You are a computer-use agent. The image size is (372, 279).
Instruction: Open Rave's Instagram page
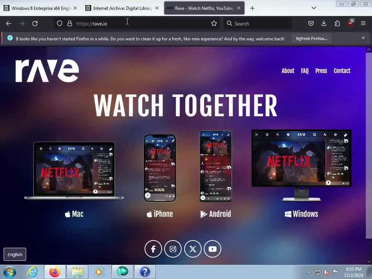pyautogui.click(x=173, y=249)
